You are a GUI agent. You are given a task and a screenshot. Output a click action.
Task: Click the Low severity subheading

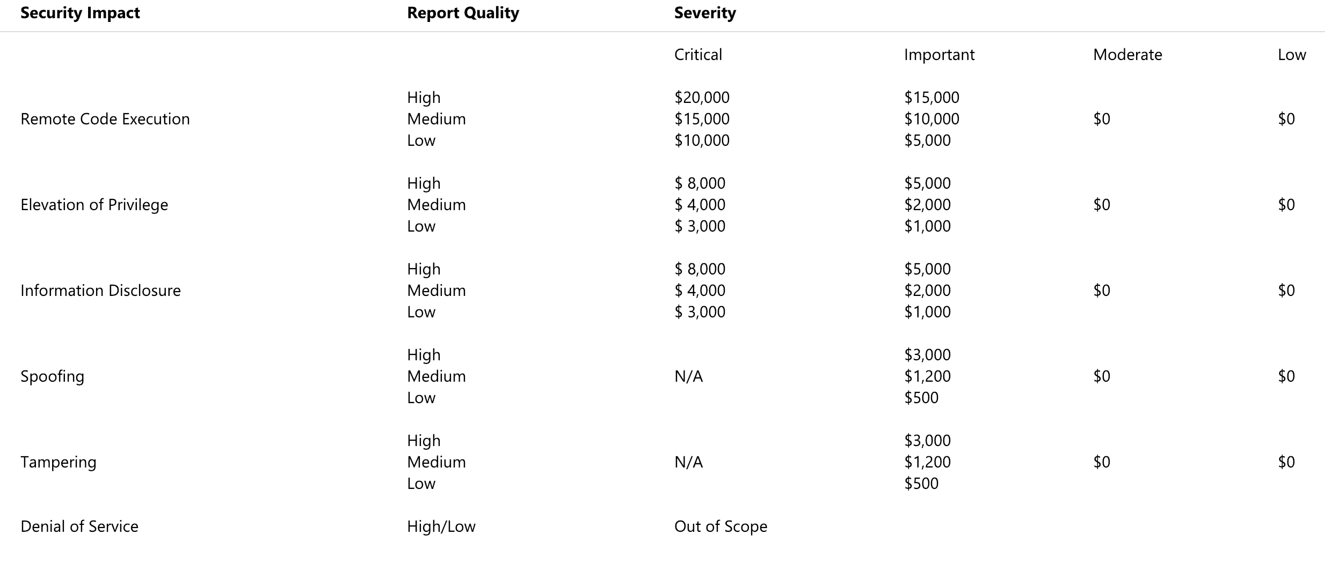(x=1292, y=55)
